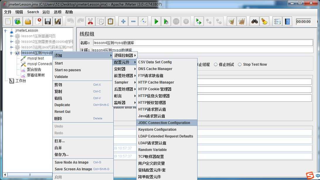Screen dimensions: 320x180
Task: Select 聚合报告 tree item
Action: [34, 69]
